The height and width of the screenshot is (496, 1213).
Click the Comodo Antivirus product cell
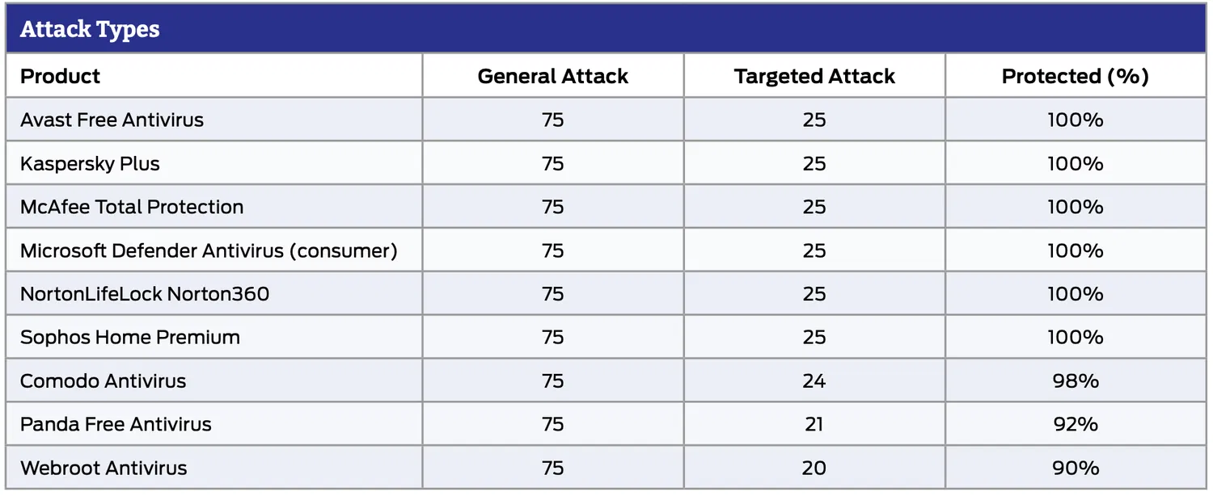point(103,381)
